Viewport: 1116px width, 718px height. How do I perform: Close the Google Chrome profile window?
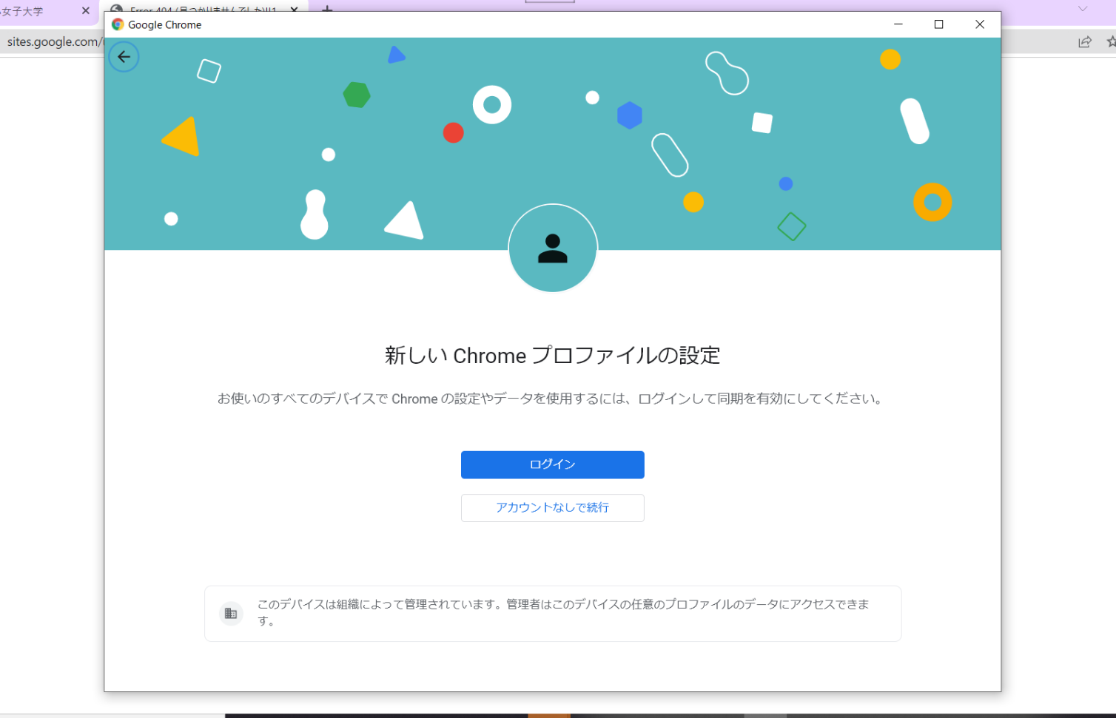click(980, 24)
